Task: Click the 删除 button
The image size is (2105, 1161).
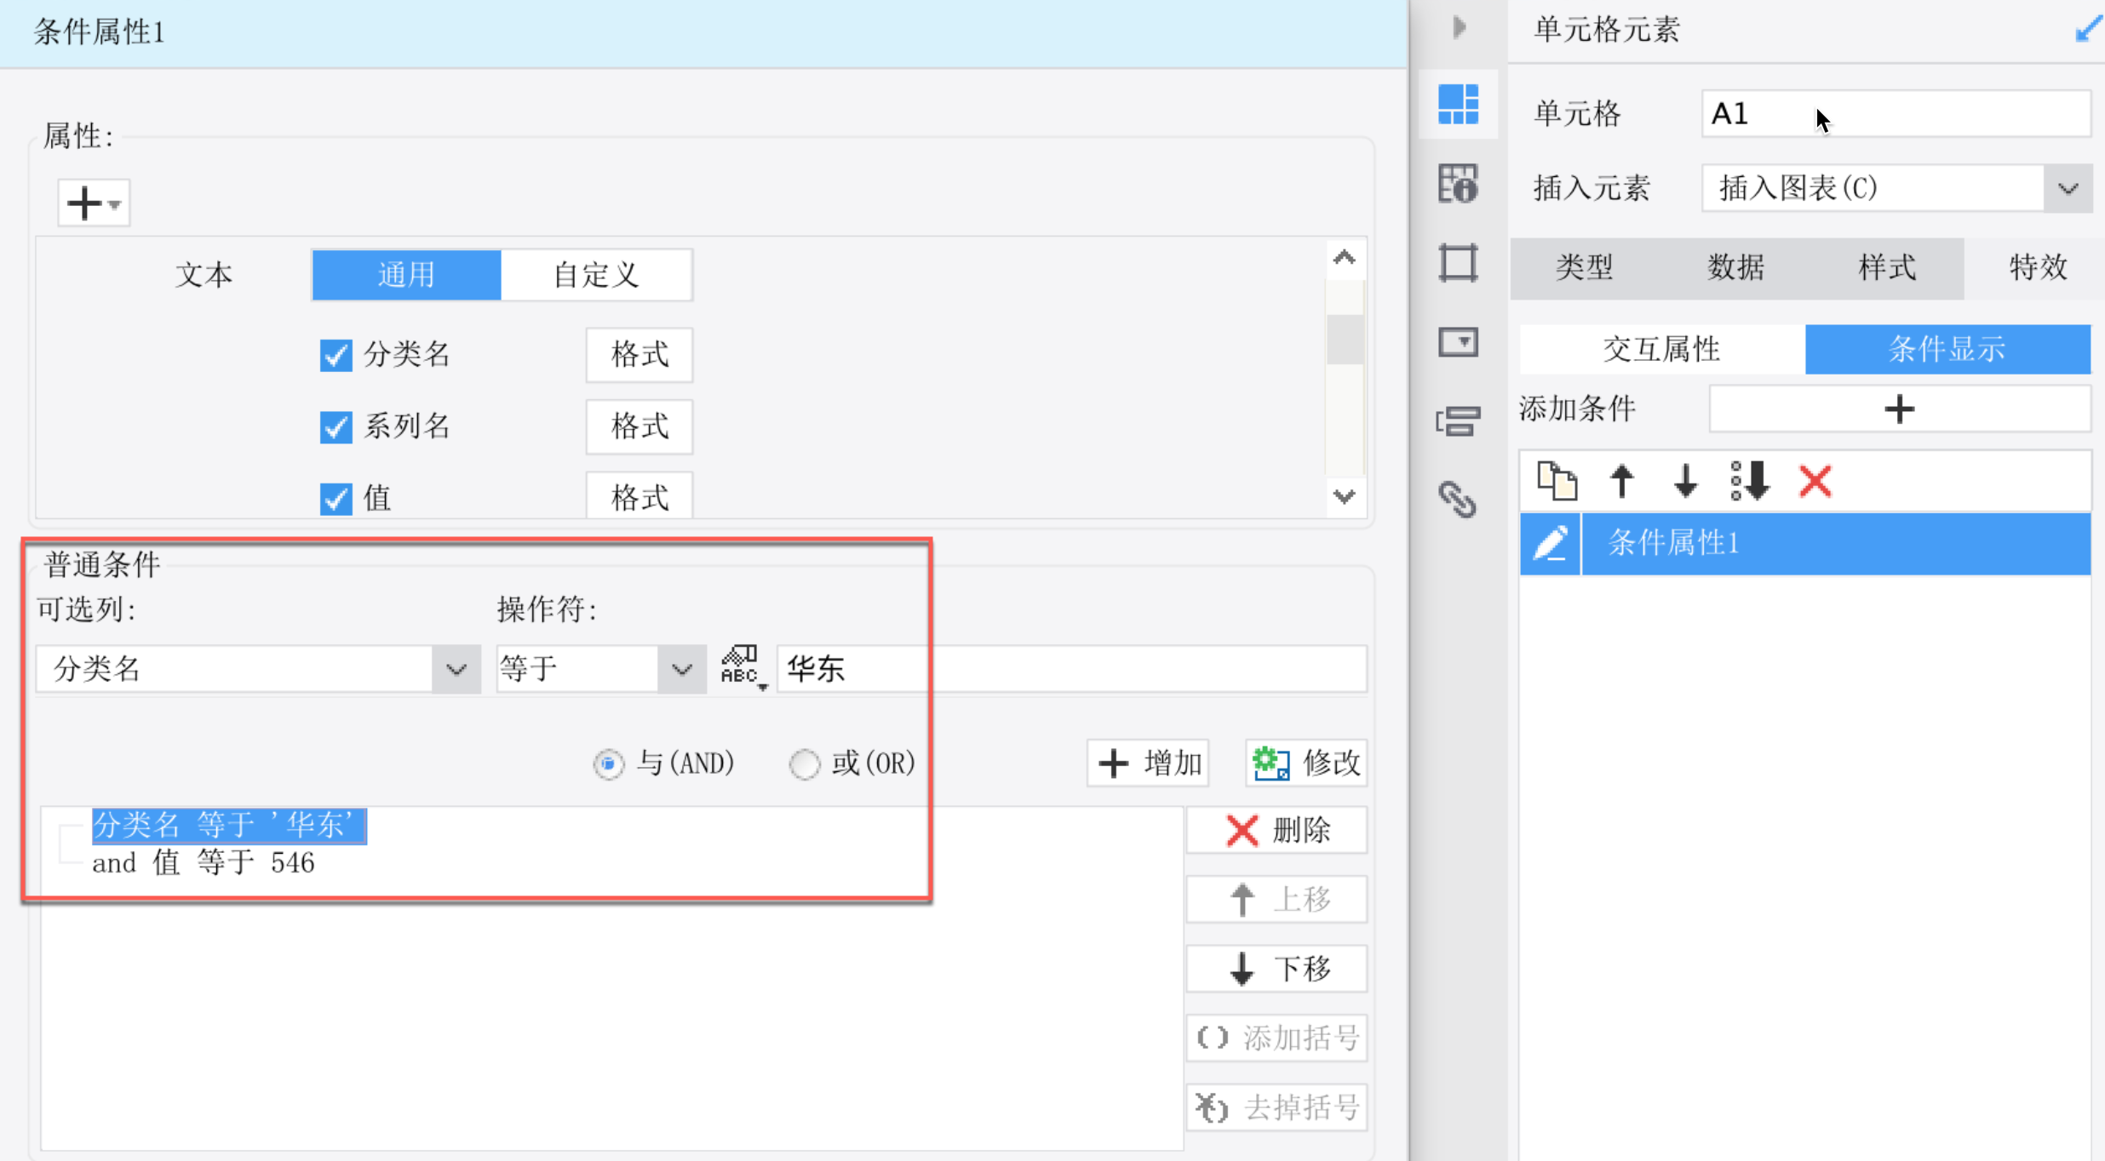Action: pyautogui.click(x=1276, y=830)
